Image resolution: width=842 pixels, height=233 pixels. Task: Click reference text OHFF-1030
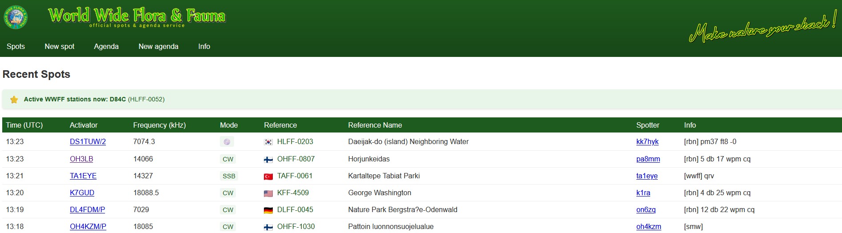click(x=296, y=227)
